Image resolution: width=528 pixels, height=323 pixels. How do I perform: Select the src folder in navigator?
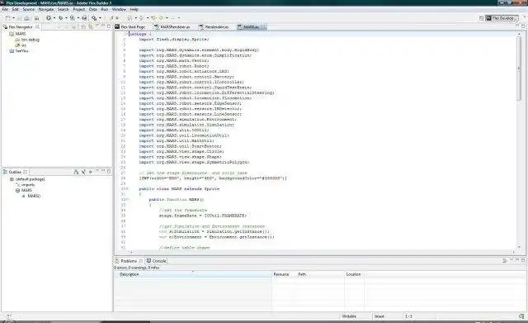coord(23,45)
